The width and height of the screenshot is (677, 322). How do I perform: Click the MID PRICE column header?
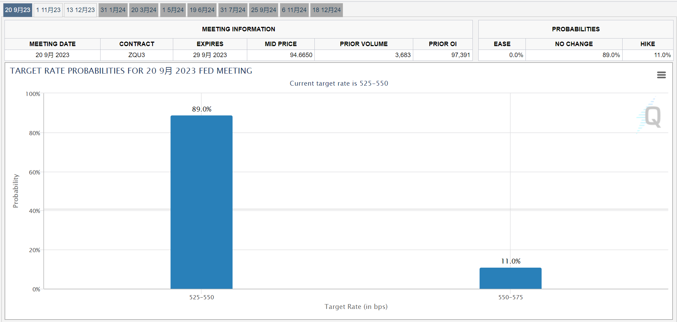281,44
